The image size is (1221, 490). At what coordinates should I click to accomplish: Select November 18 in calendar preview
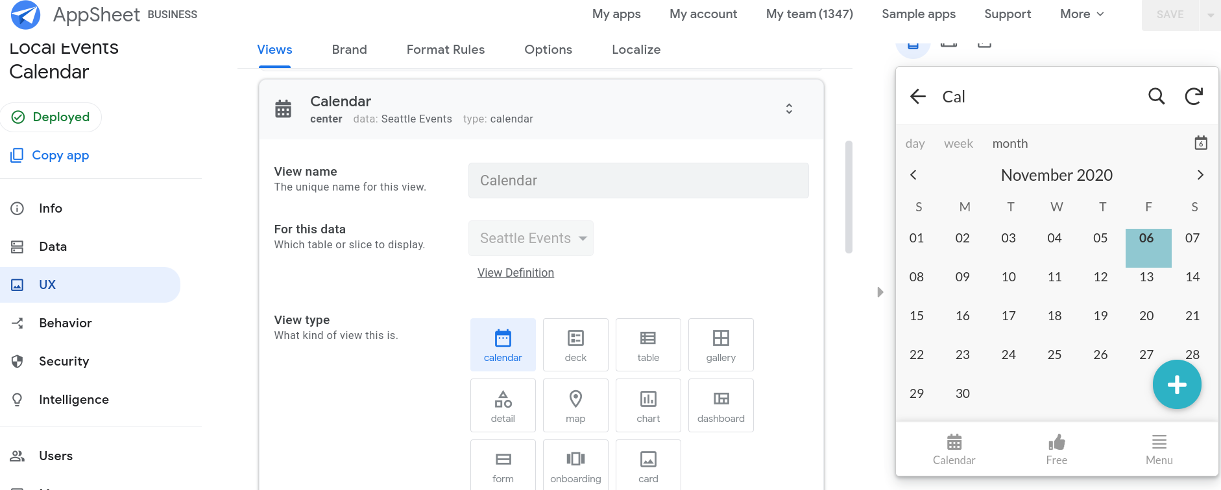(x=1055, y=316)
